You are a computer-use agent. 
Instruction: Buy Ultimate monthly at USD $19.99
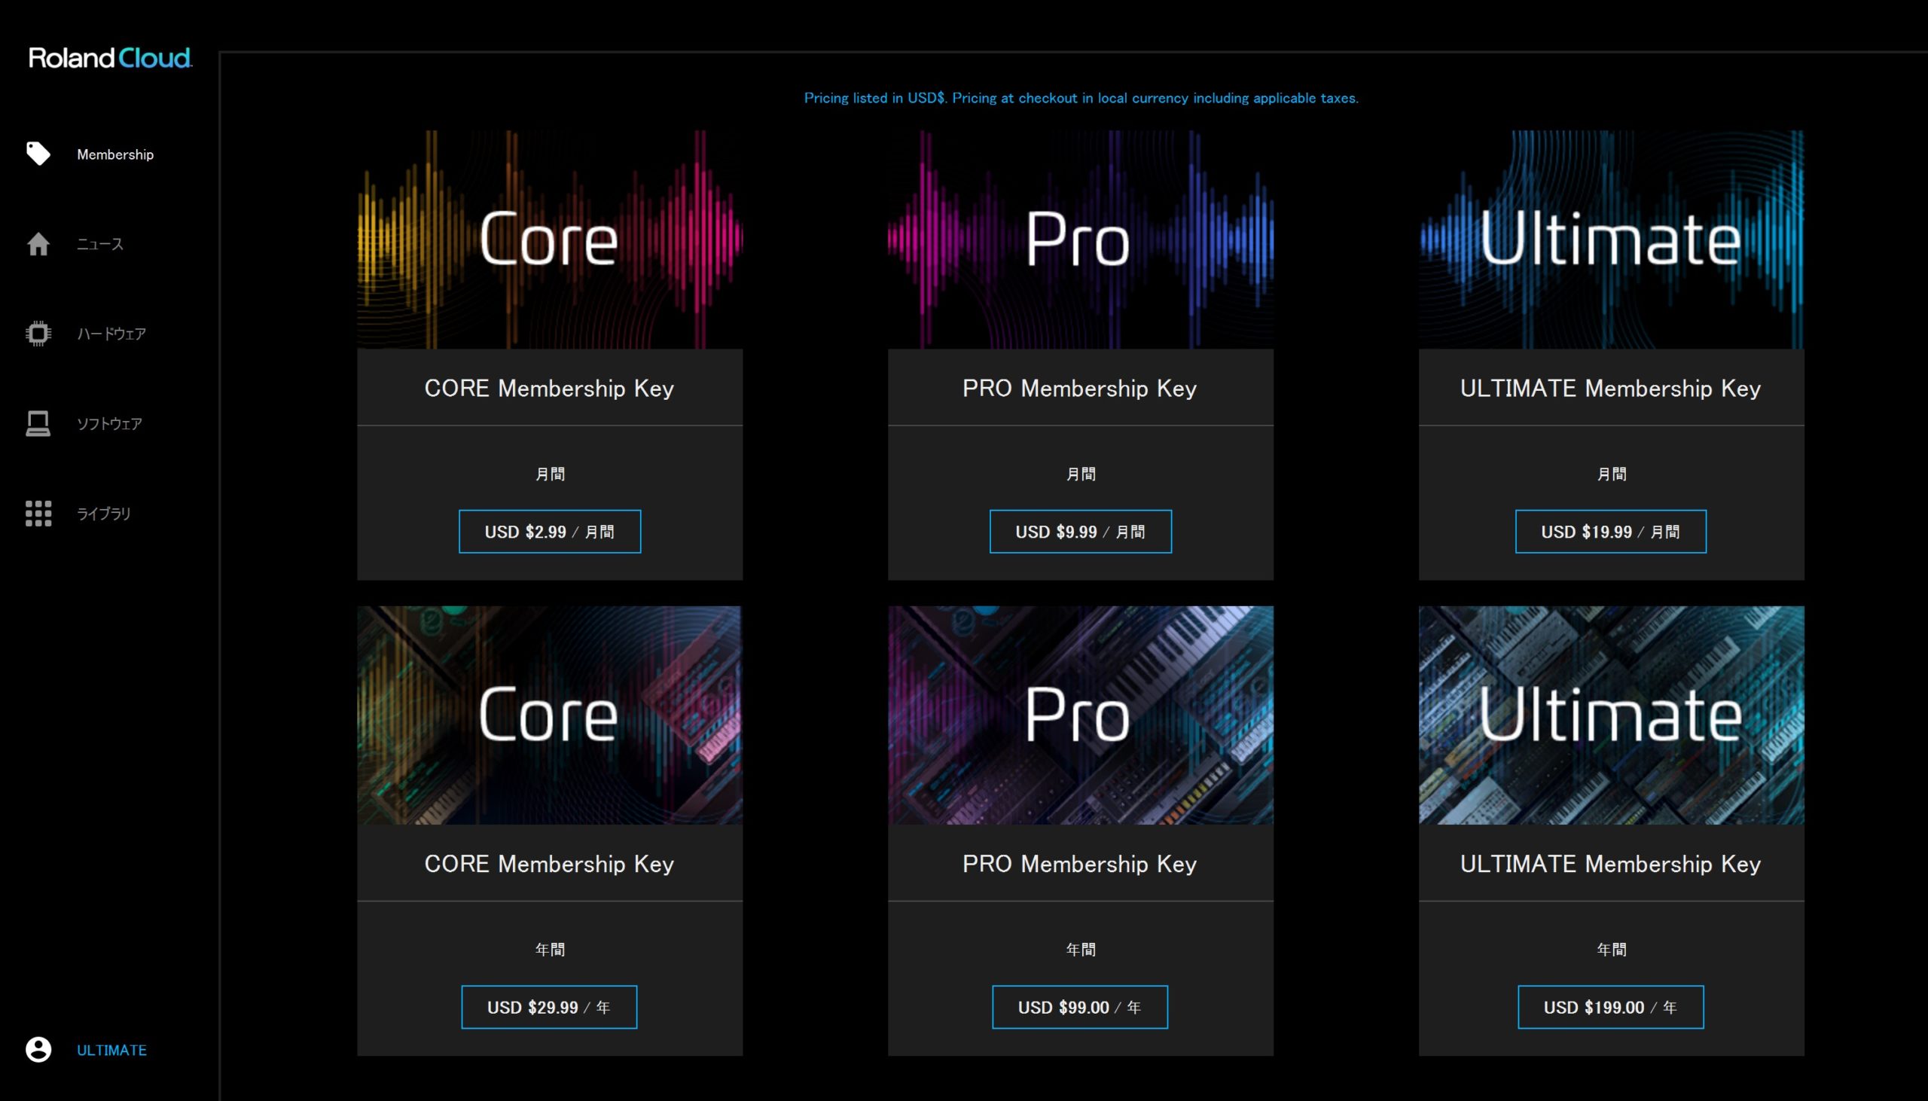(1610, 532)
